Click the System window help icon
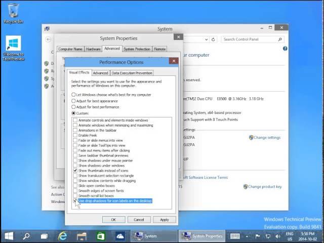 click(x=285, y=49)
